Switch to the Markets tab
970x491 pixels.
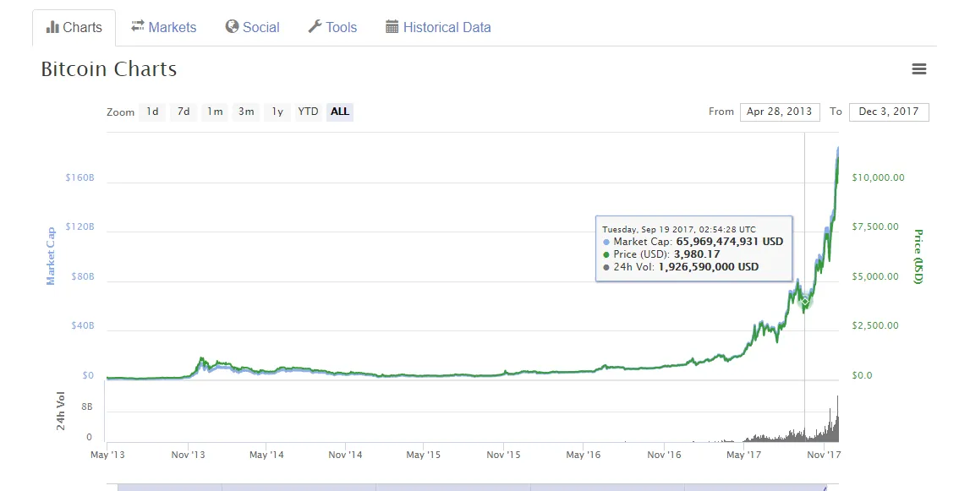[x=163, y=27]
